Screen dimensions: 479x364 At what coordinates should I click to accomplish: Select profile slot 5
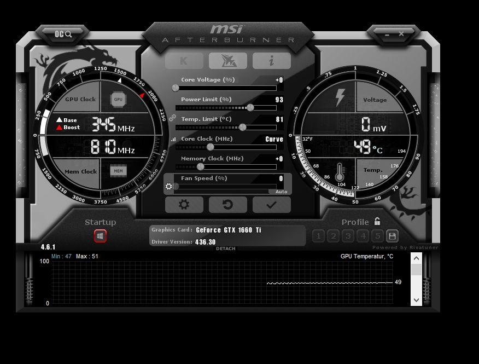[x=378, y=236]
